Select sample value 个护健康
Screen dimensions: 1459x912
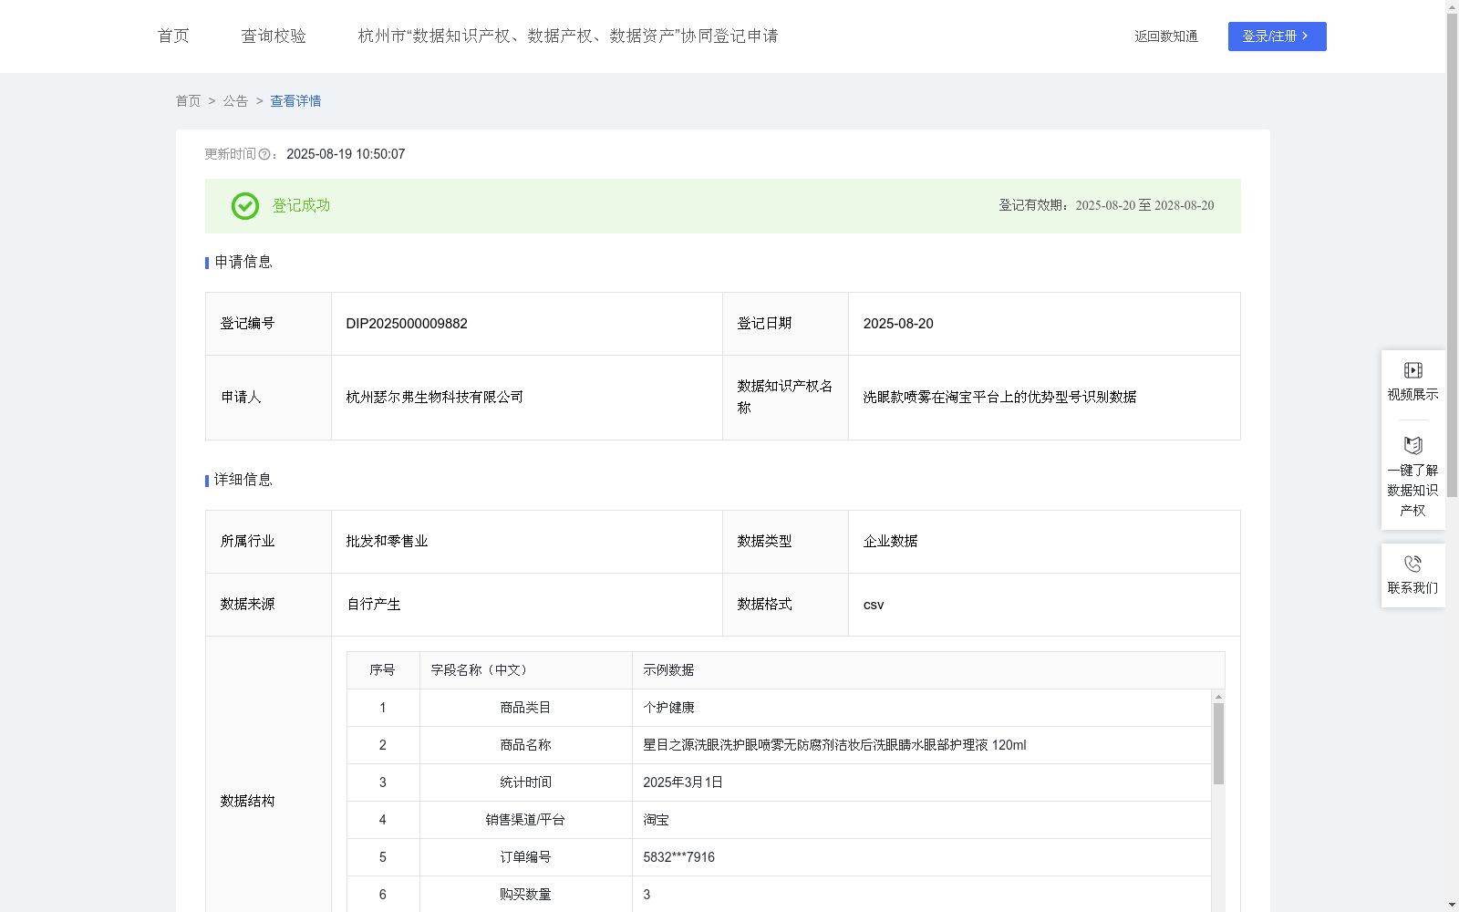[668, 708]
